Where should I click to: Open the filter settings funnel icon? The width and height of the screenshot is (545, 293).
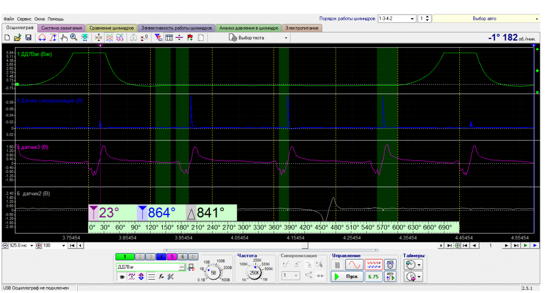[159, 38]
